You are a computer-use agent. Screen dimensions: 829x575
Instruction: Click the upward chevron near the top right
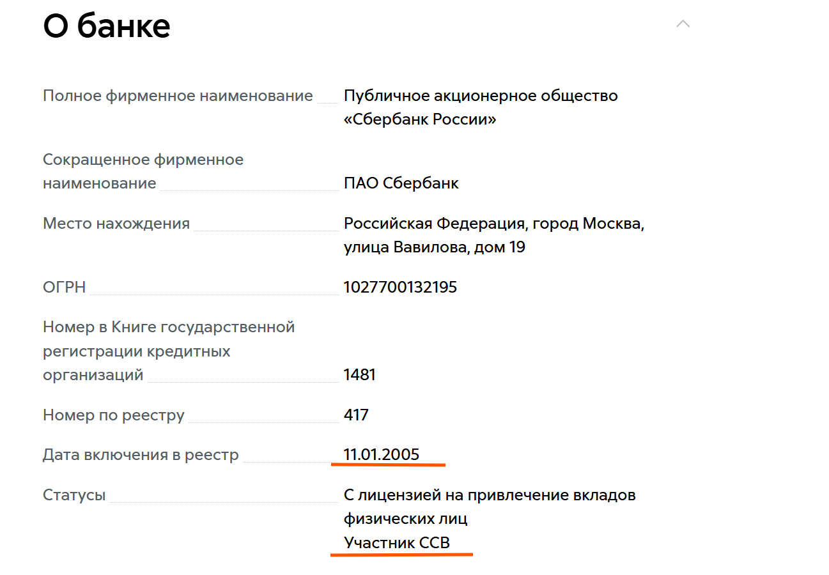coord(683,24)
